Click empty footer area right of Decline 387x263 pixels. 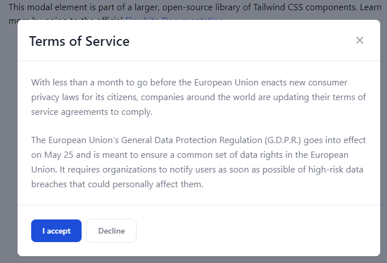pyautogui.click(x=257, y=231)
